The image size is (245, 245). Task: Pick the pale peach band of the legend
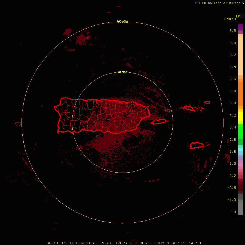tap(240, 56)
